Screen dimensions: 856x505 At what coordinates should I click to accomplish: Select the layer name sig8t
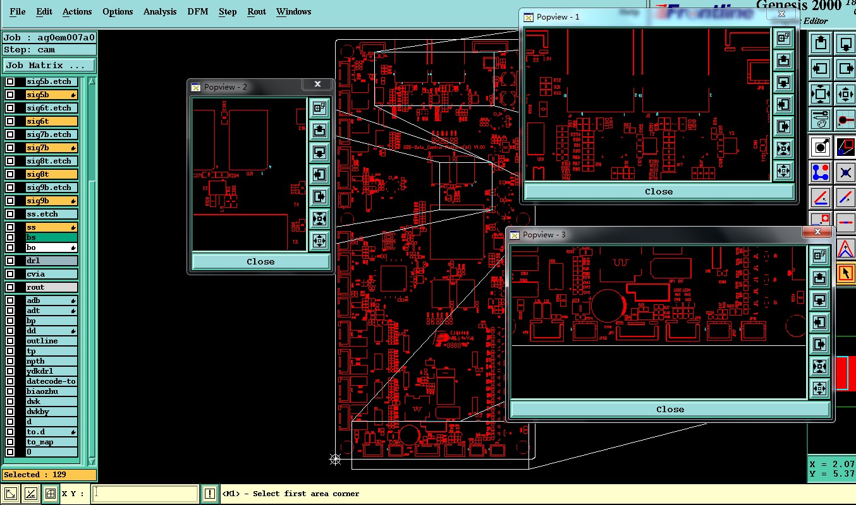(51, 174)
